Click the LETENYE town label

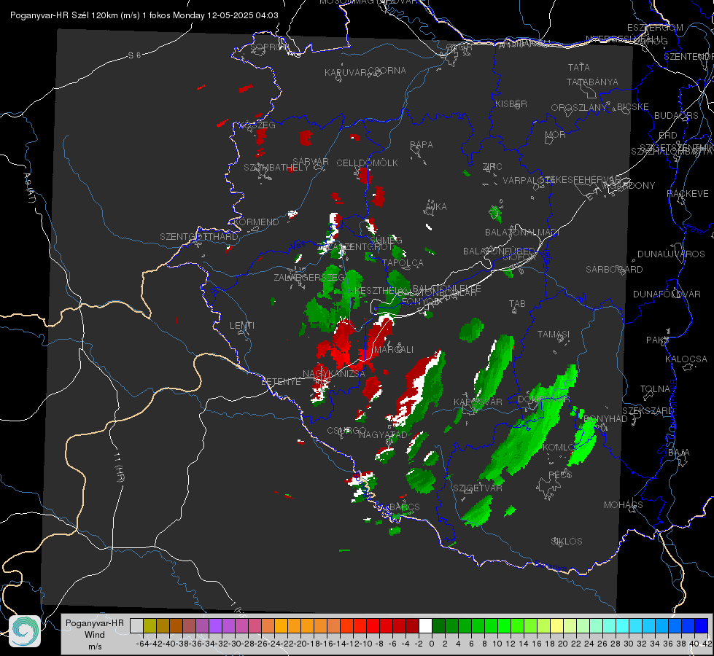pos(281,381)
